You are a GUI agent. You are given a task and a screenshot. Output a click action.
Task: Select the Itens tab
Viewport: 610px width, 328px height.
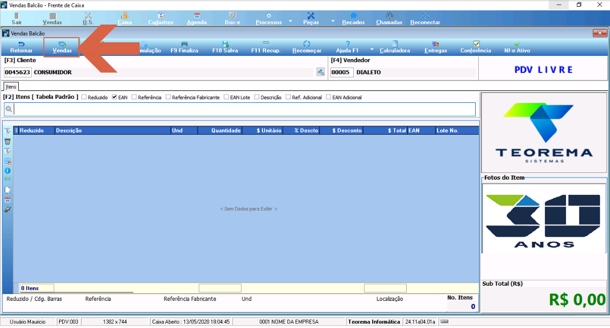coord(11,87)
